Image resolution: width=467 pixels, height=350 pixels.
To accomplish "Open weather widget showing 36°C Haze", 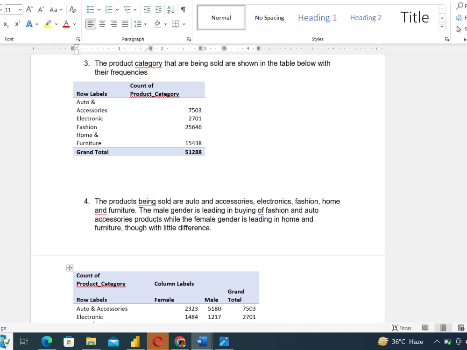I will tap(400, 342).
